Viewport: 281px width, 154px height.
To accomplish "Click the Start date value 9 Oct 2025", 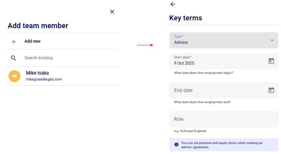I will pos(184,63).
